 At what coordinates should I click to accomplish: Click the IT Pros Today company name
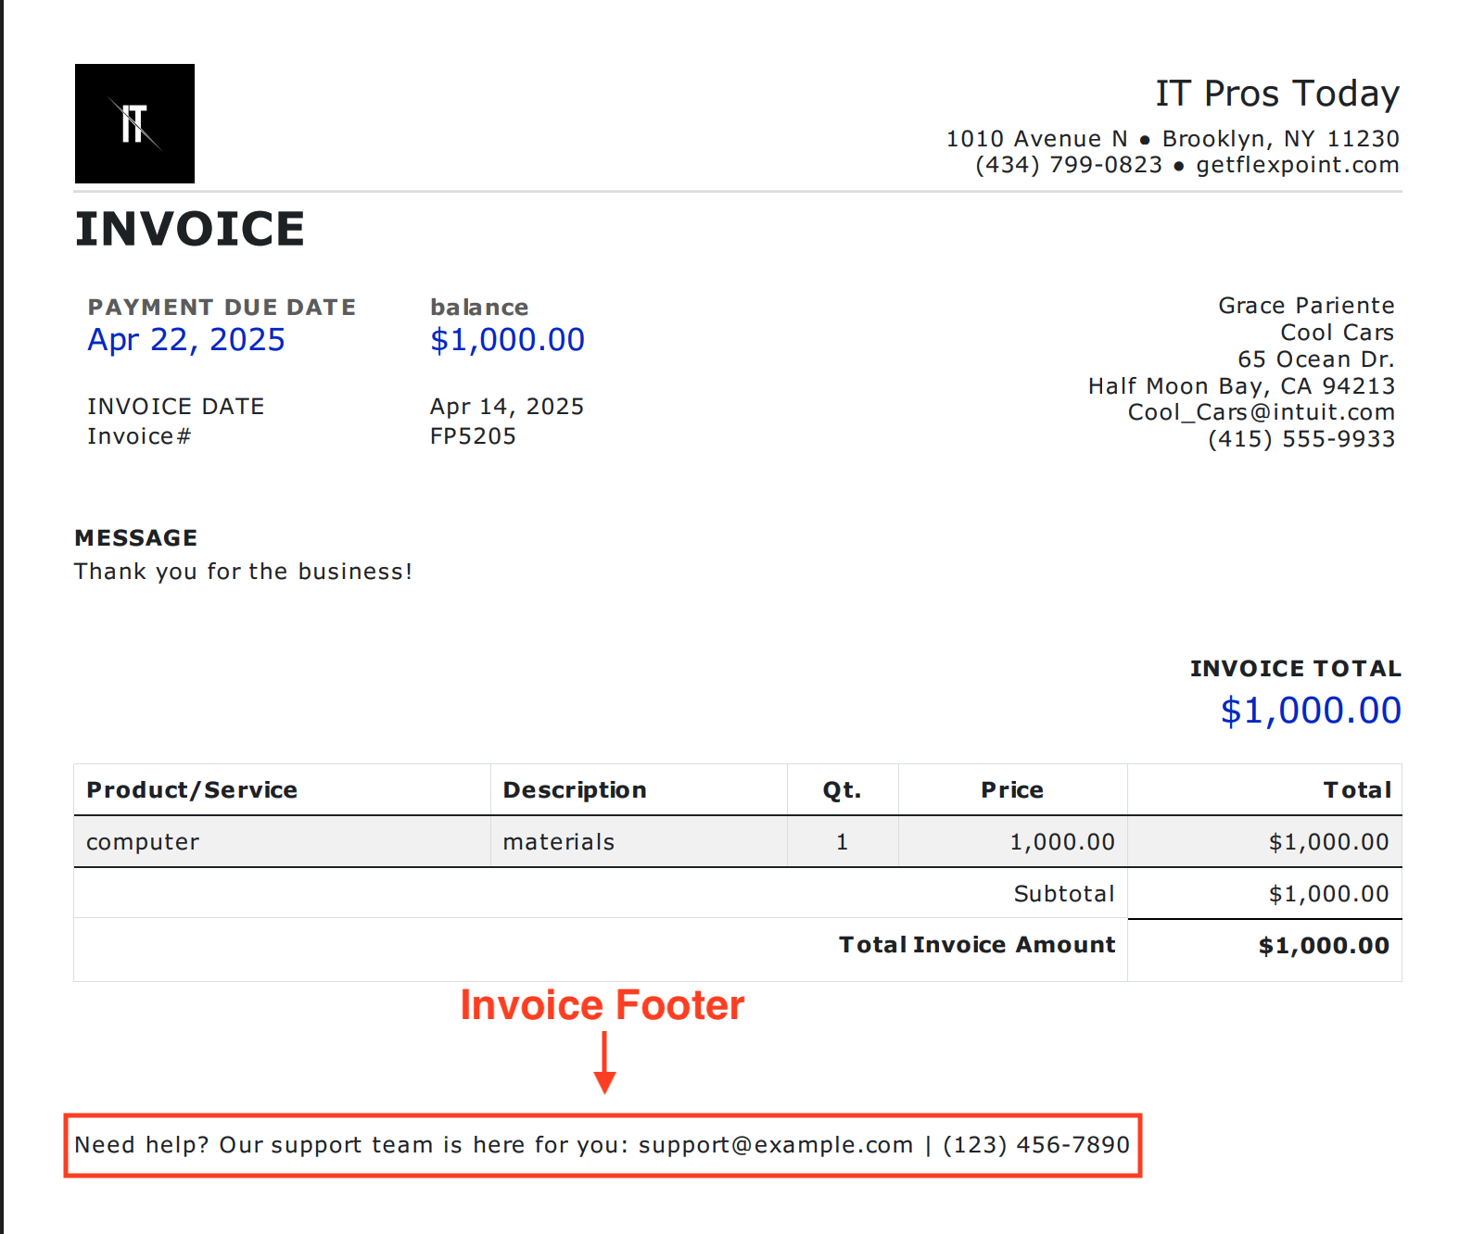click(1276, 94)
